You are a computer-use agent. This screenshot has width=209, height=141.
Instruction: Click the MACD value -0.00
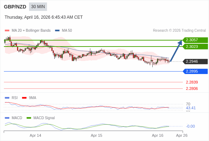190,126
